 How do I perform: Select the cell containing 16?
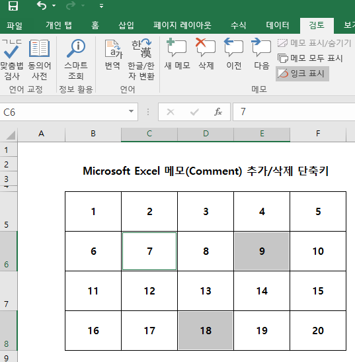tap(93, 330)
